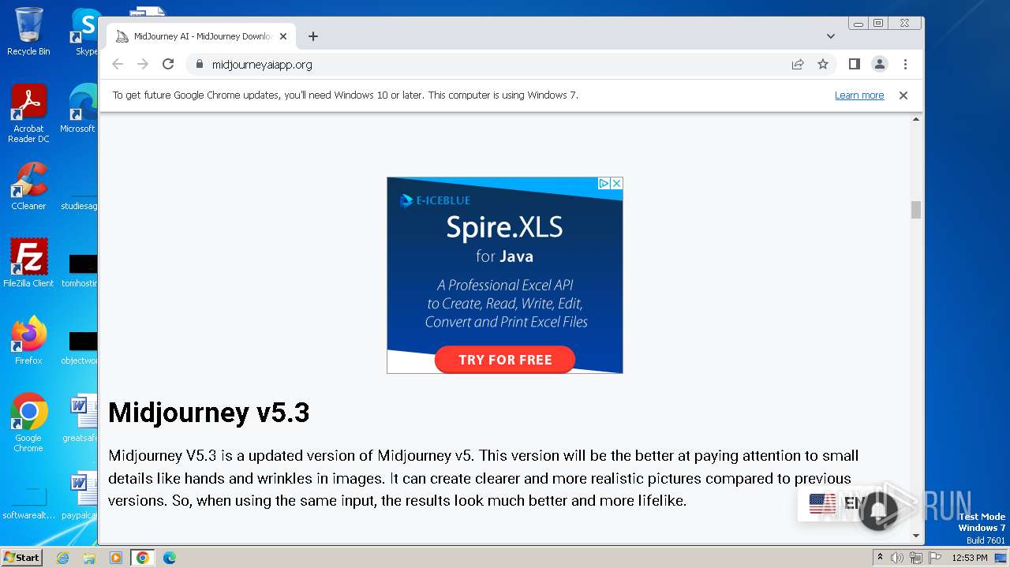The width and height of the screenshot is (1010, 568).
Task: Go back with Chrome's back arrow
Action: click(118, 65)
